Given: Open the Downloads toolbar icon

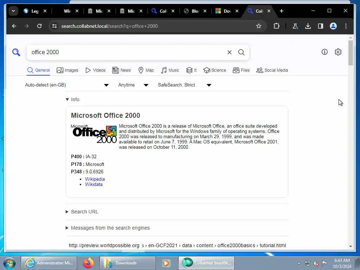Looking at the screenshot, I should [x=308, y=26].
